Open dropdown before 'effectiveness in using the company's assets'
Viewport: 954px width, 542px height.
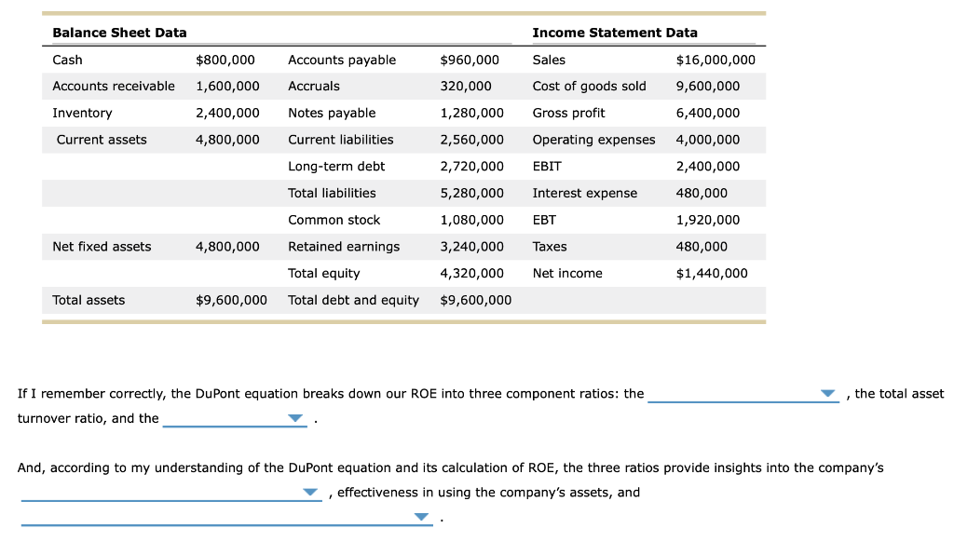(171, 492)
